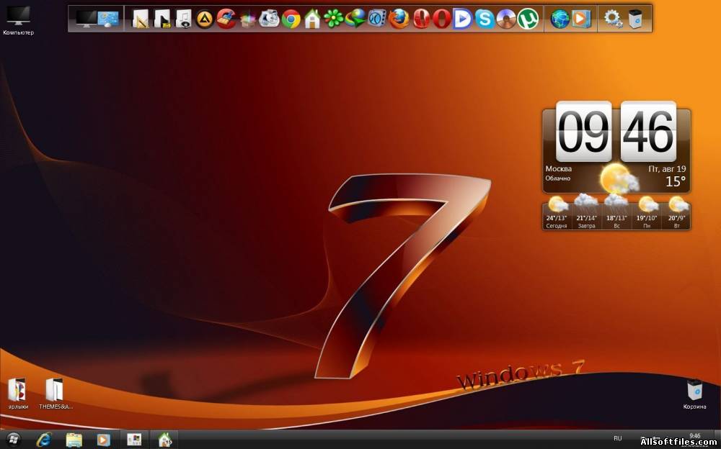Screen dimensions: 721x449
Task: Click the minute flip card showing 46
Action: point(648,131)
